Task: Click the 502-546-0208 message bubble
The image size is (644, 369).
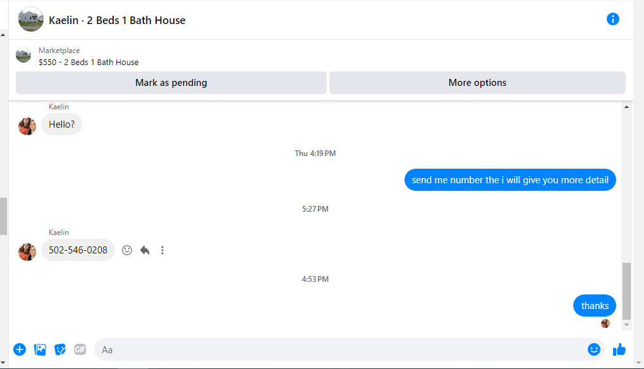Action: 78,250
